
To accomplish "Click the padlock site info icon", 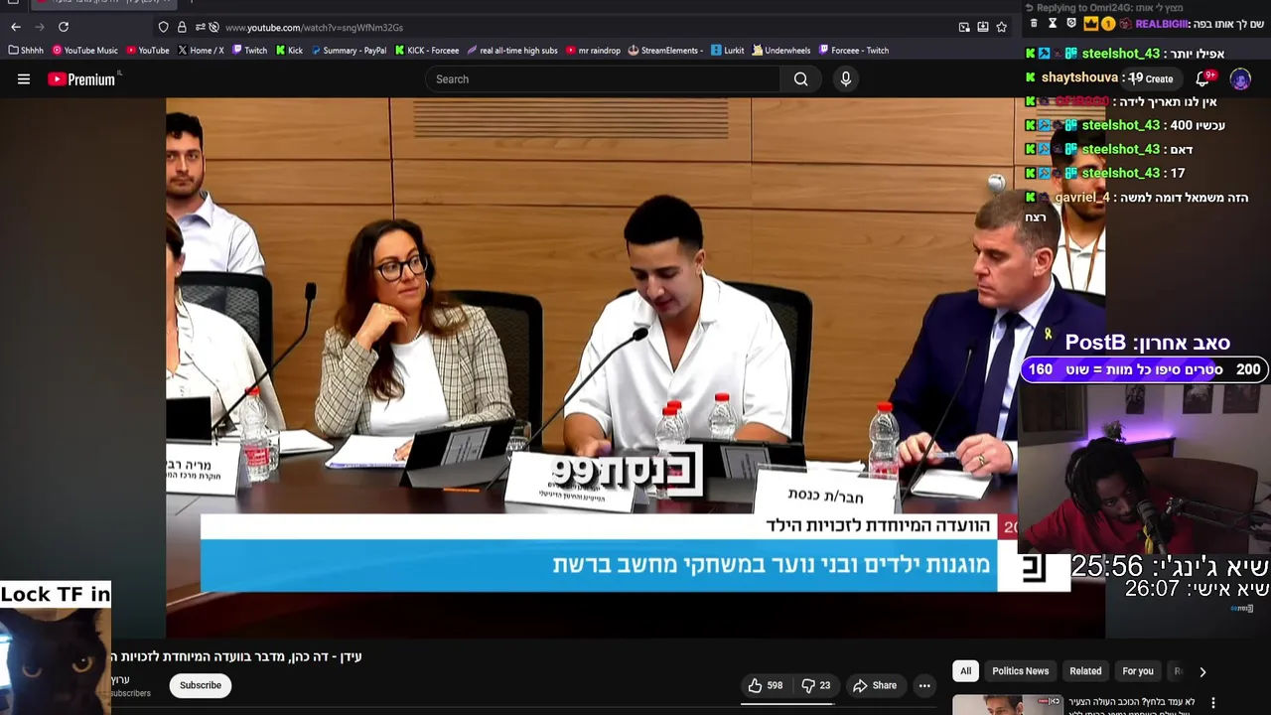I will (182, 27).
